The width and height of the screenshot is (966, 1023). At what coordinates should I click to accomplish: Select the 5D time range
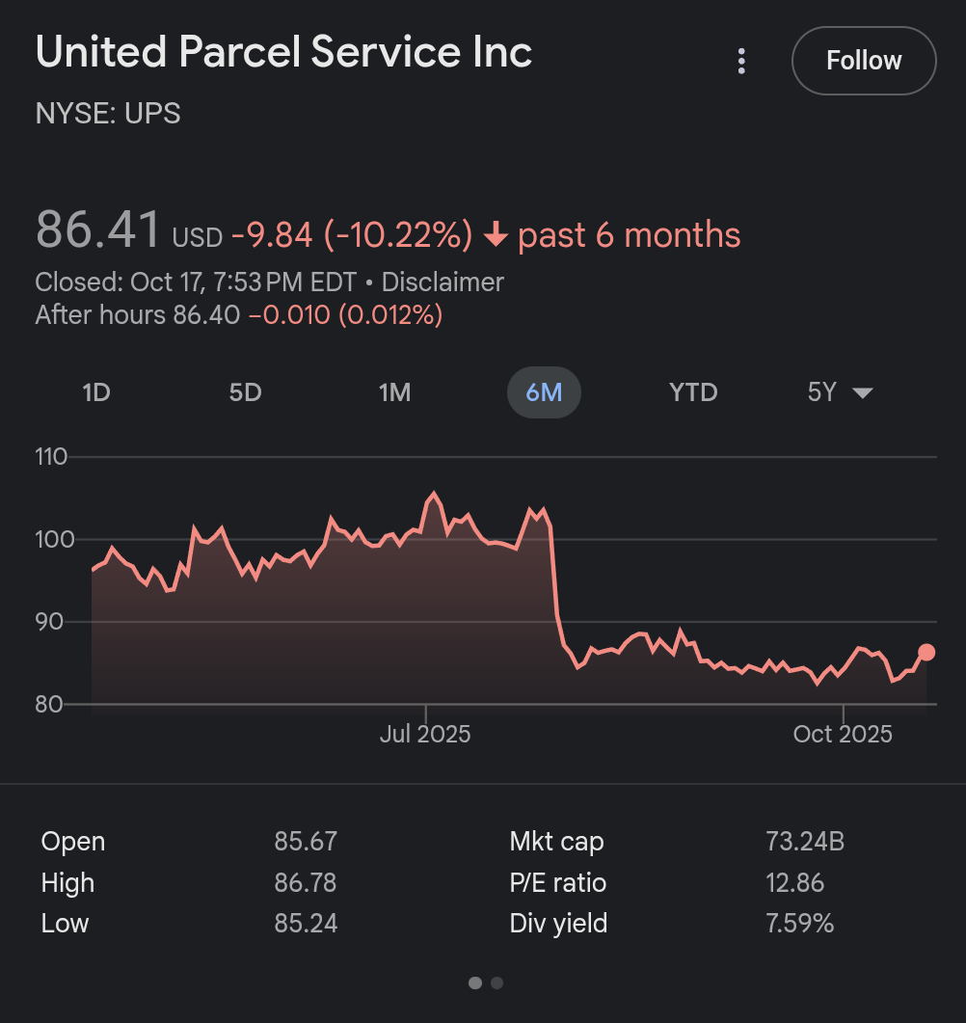coord(246,392)
